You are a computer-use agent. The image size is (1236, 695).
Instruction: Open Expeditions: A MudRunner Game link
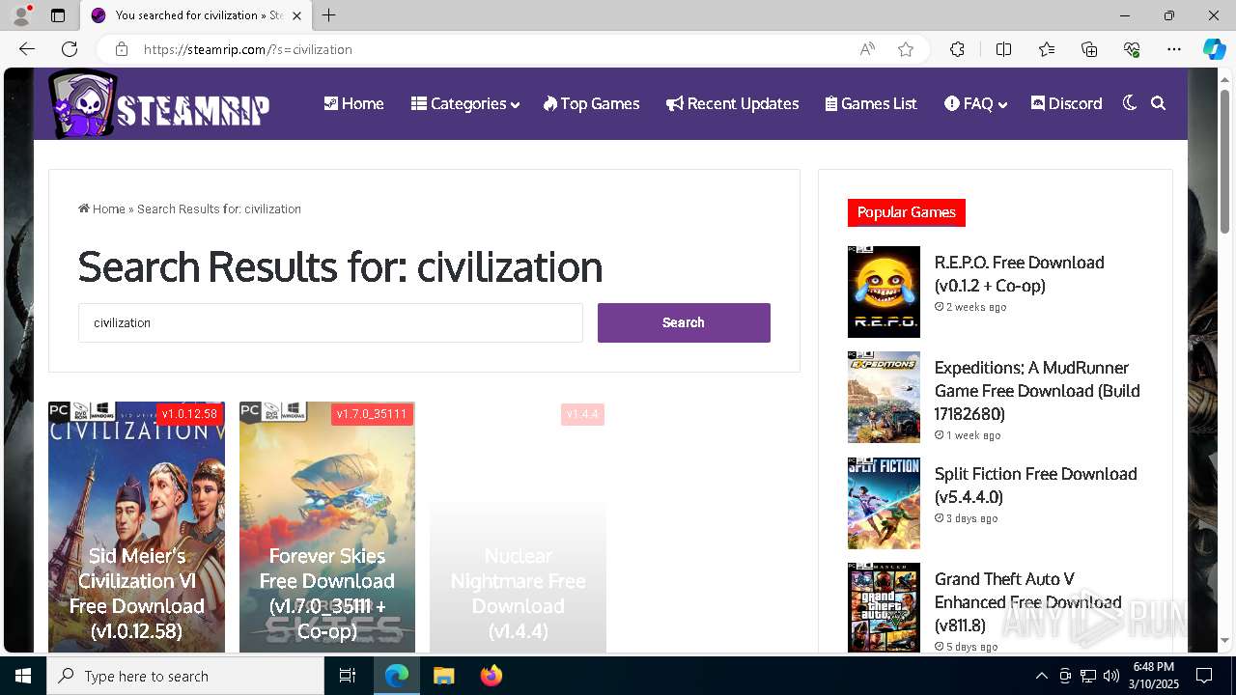pyautogui.click(x=1037, y=391)
